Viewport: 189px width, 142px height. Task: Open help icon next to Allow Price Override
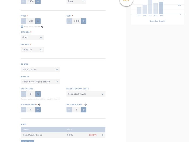point(42,27)
